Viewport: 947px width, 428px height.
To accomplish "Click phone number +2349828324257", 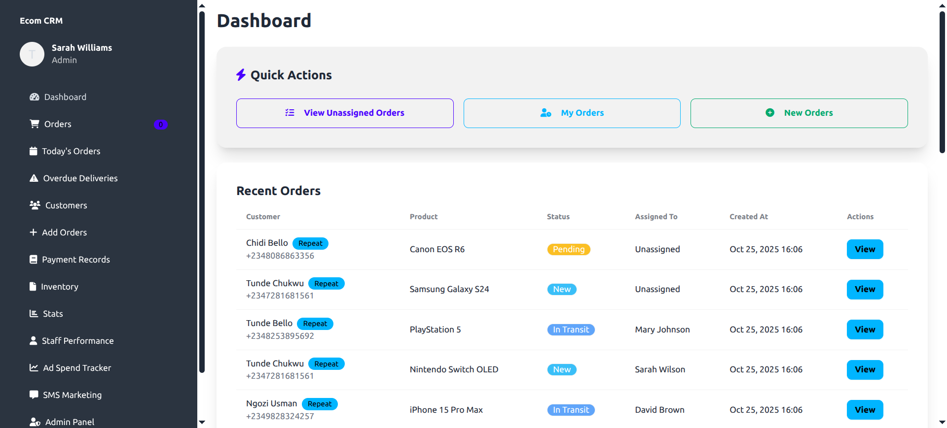I will 280,416.
